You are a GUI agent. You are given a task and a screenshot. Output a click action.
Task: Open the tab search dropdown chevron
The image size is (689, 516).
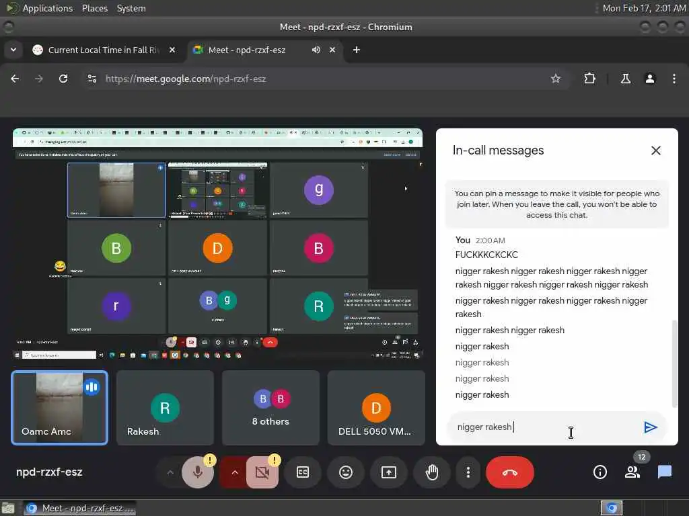(x=13, y=50)
